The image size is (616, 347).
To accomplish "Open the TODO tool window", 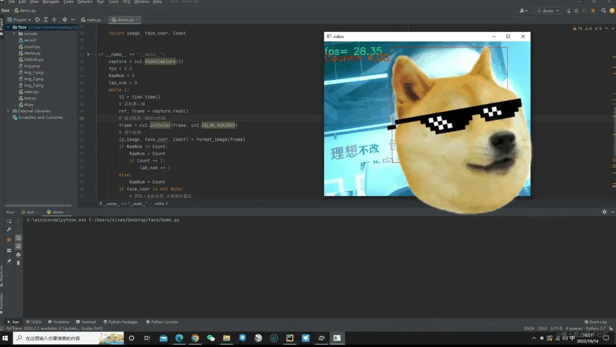I will 33,322.
